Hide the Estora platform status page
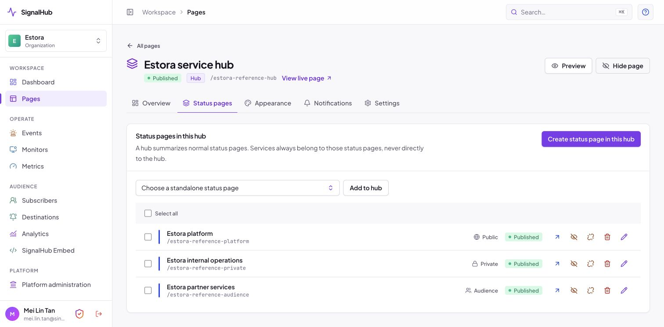The height and width of the screenshot is (327, 664). pyautogui.click(x=574, y=237)
